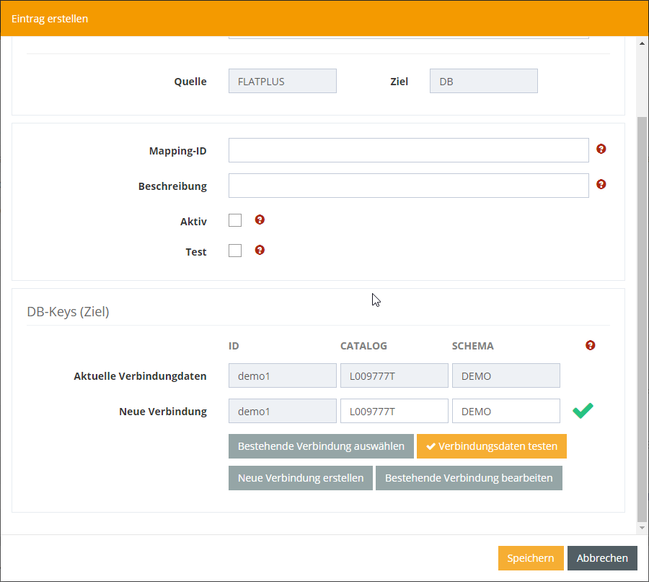This screenshot has width=649, height=582.
Task: Toggle the Test checkbox
Action: point(235,251)
